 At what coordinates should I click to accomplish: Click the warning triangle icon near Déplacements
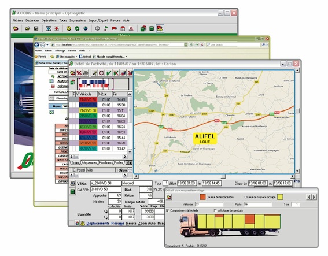tap(83, 224)
